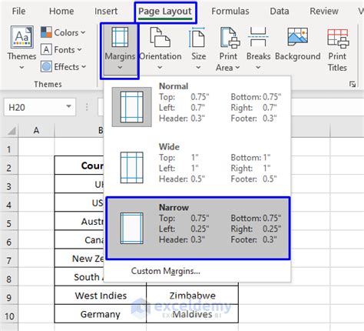This screenshot has width=364, height=331.
Task: Switch to the Home tab
Action: [x=61, y=11]
